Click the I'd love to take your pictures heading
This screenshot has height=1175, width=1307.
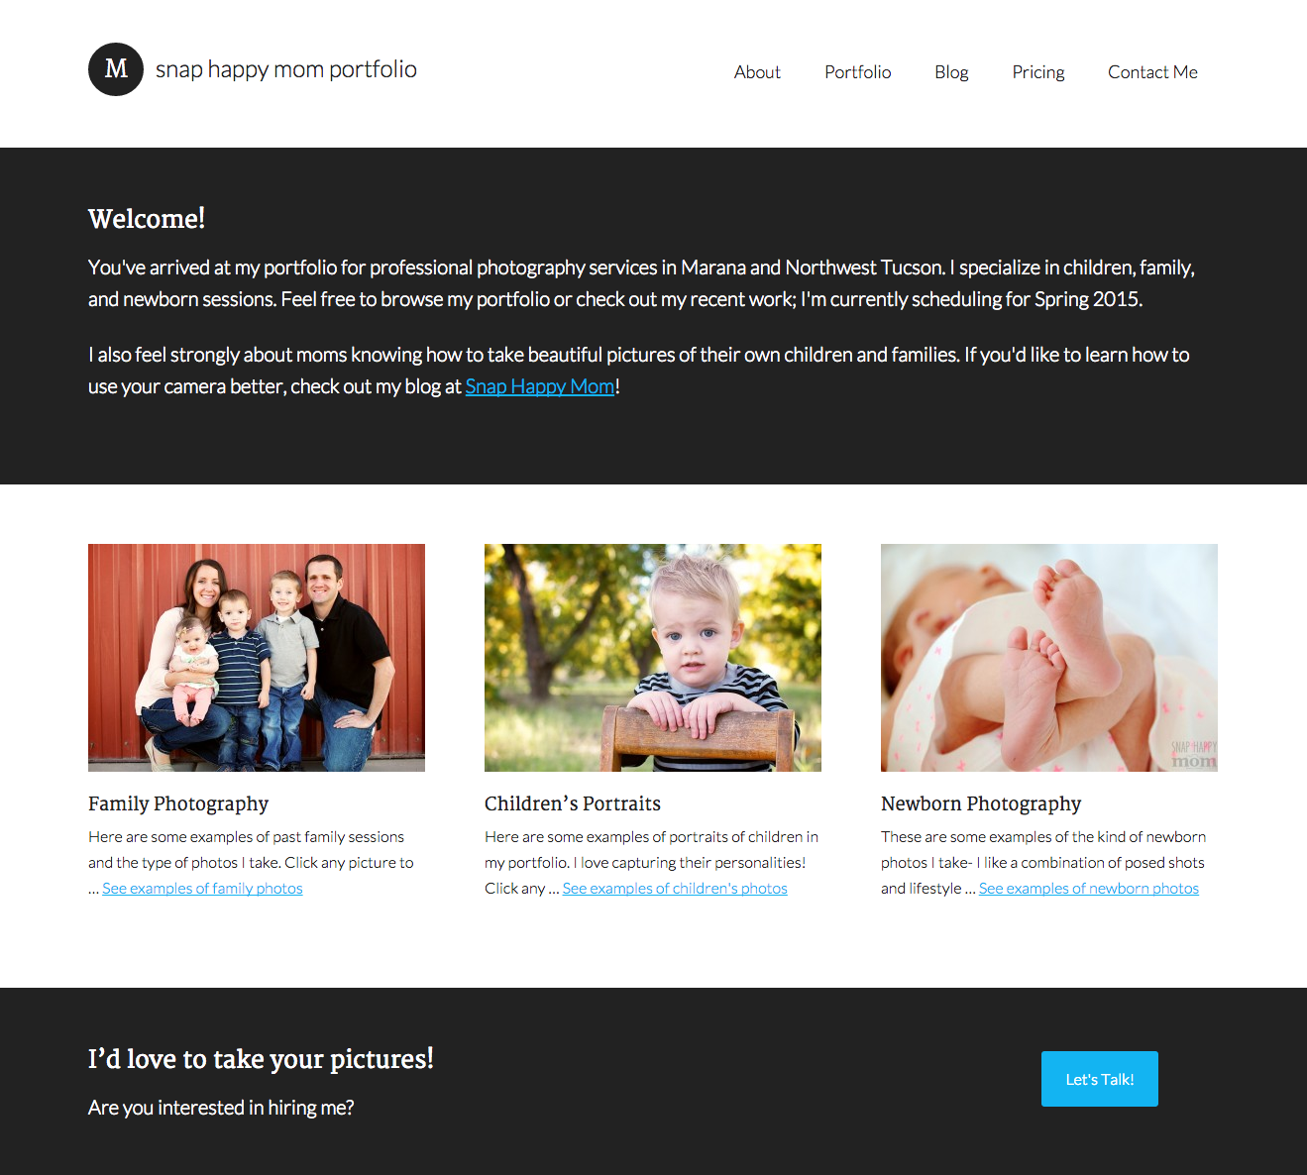point(261,1059)
